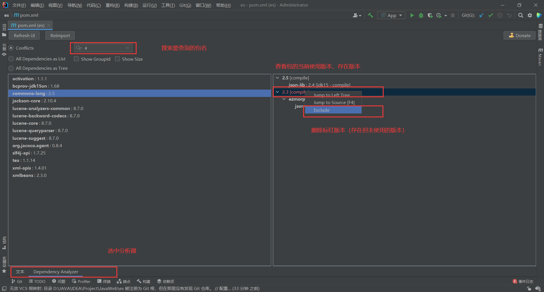Screen dimensions: 544x292
Task: Open the Maven tool window
Action: (540, 57)
